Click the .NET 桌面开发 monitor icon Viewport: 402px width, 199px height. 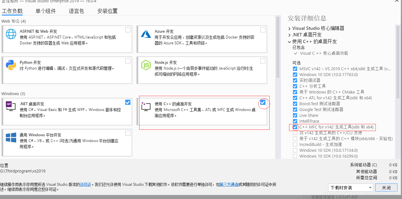(x=11, y=106)
